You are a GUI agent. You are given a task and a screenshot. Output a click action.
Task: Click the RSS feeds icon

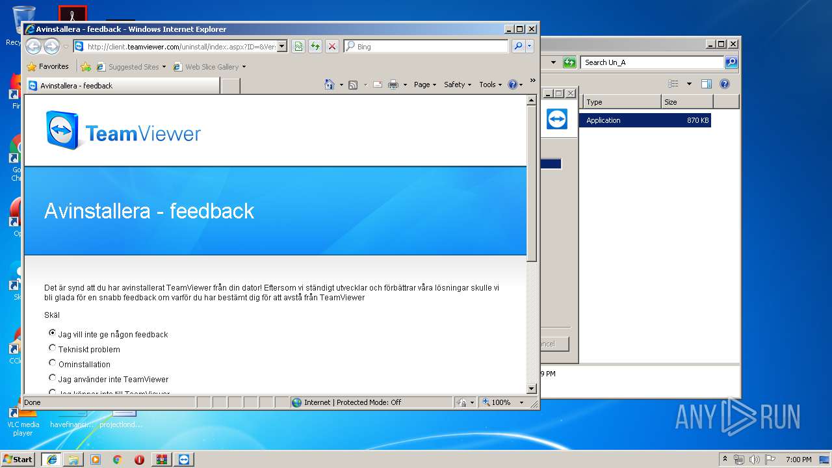pyautogui.click(x=353, y=84)
